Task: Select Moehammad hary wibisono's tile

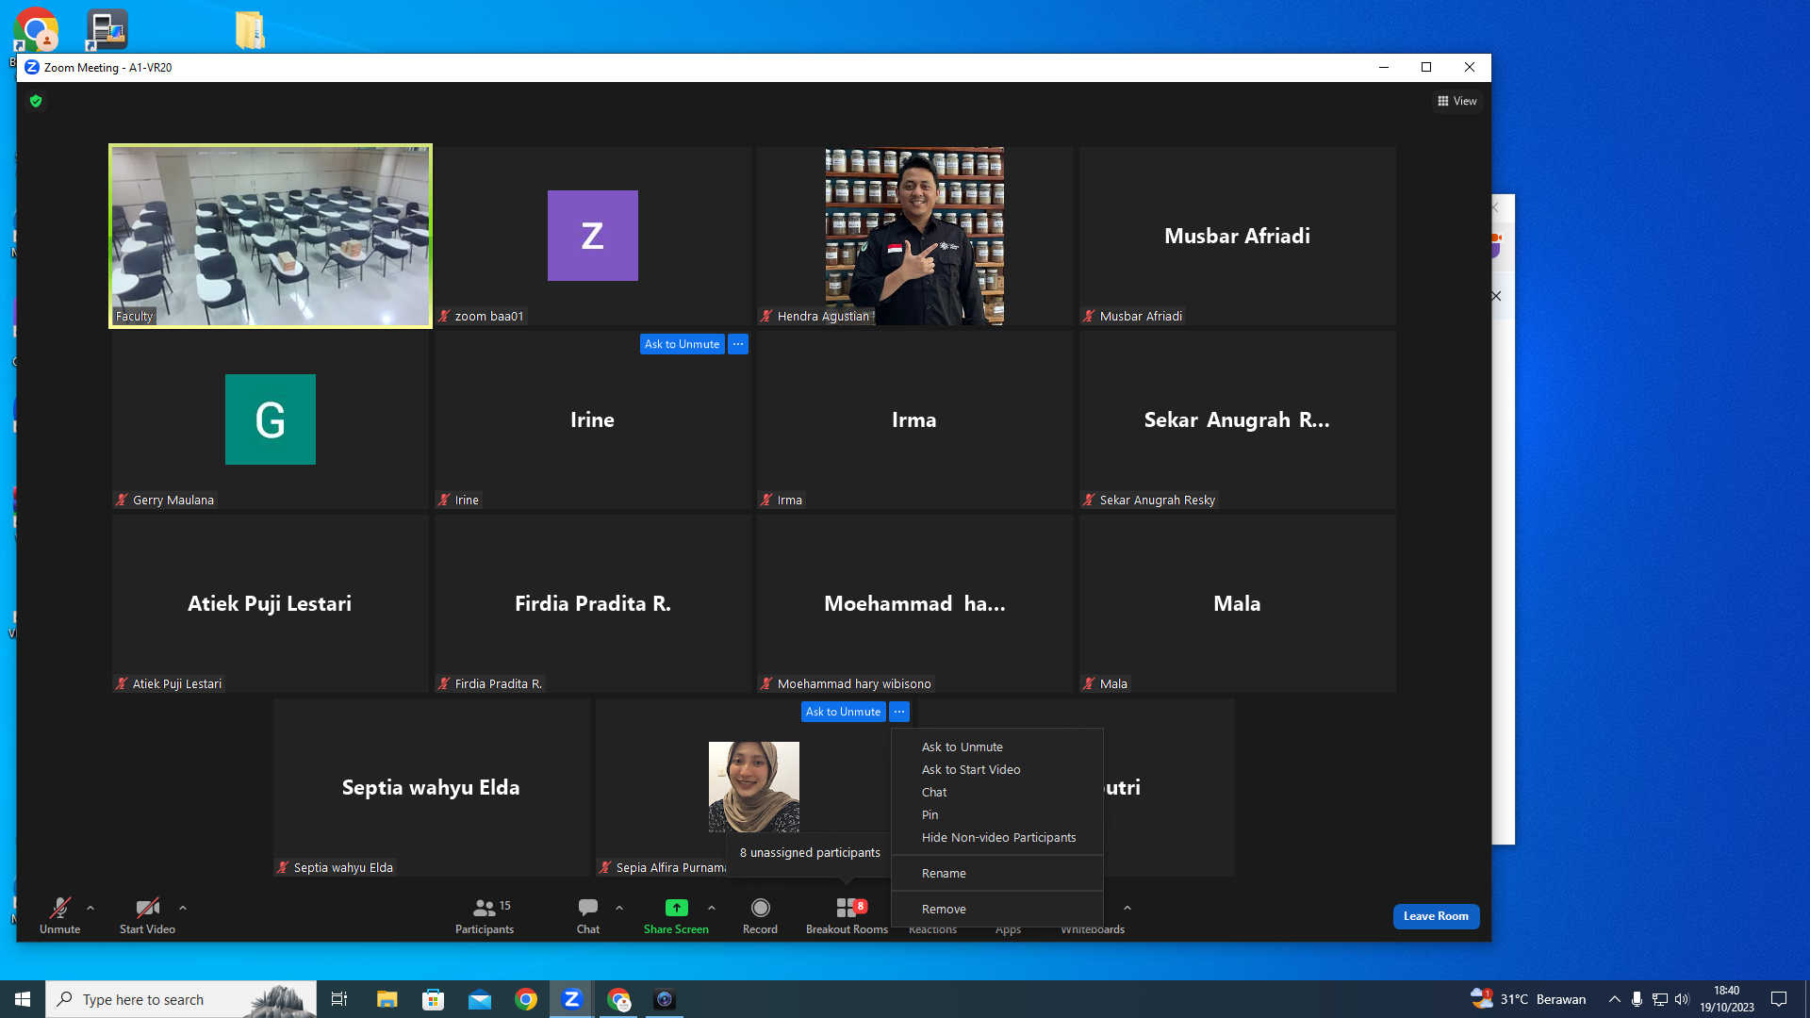Action: click(914, 603)
